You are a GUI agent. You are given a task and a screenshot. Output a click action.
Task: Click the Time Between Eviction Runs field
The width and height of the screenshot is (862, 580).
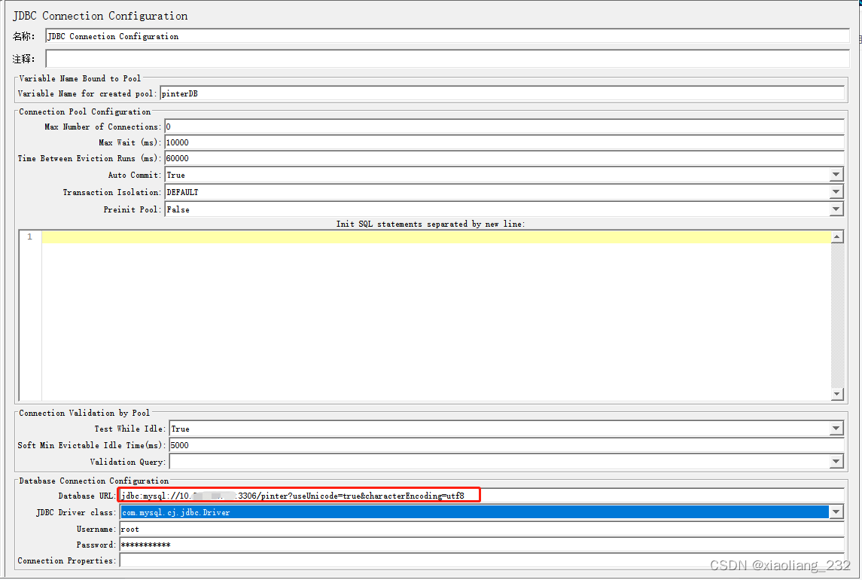[x=376, y=158]
